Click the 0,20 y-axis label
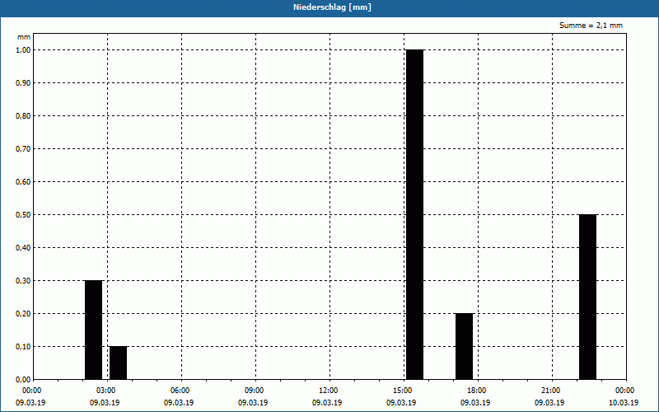This screenshot has width=659, height=412. point(23,314)
